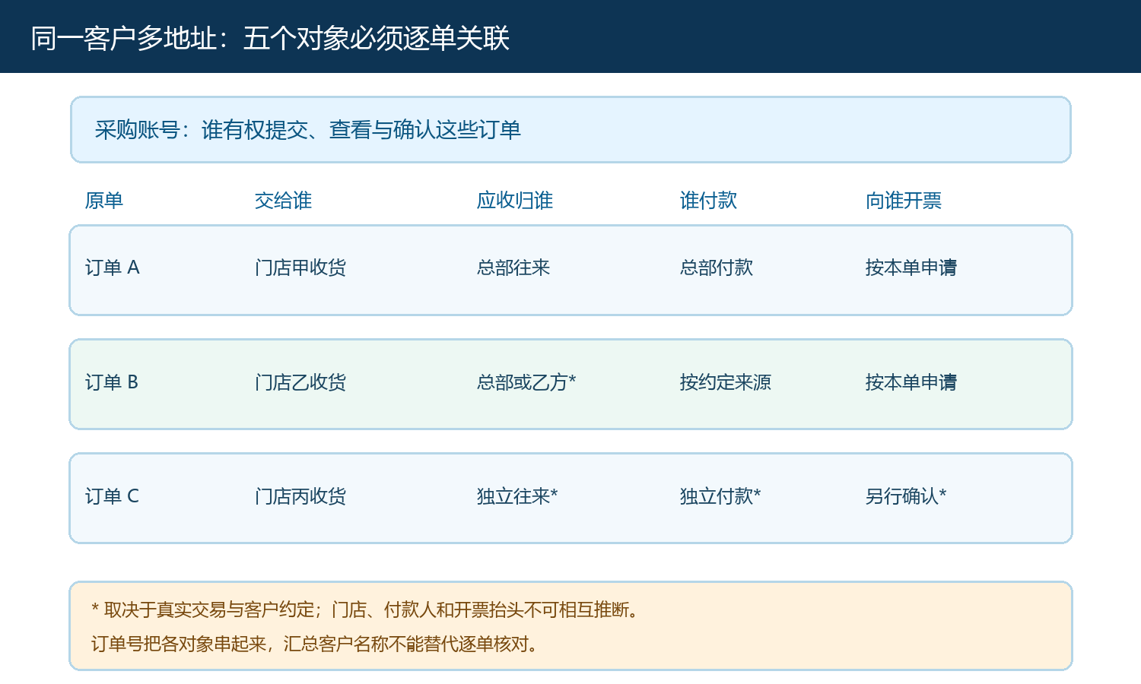Click the slide title 同一客户多地址
Image resolution: width=1141 pixels, height=684 pixels.
(270, 38)
